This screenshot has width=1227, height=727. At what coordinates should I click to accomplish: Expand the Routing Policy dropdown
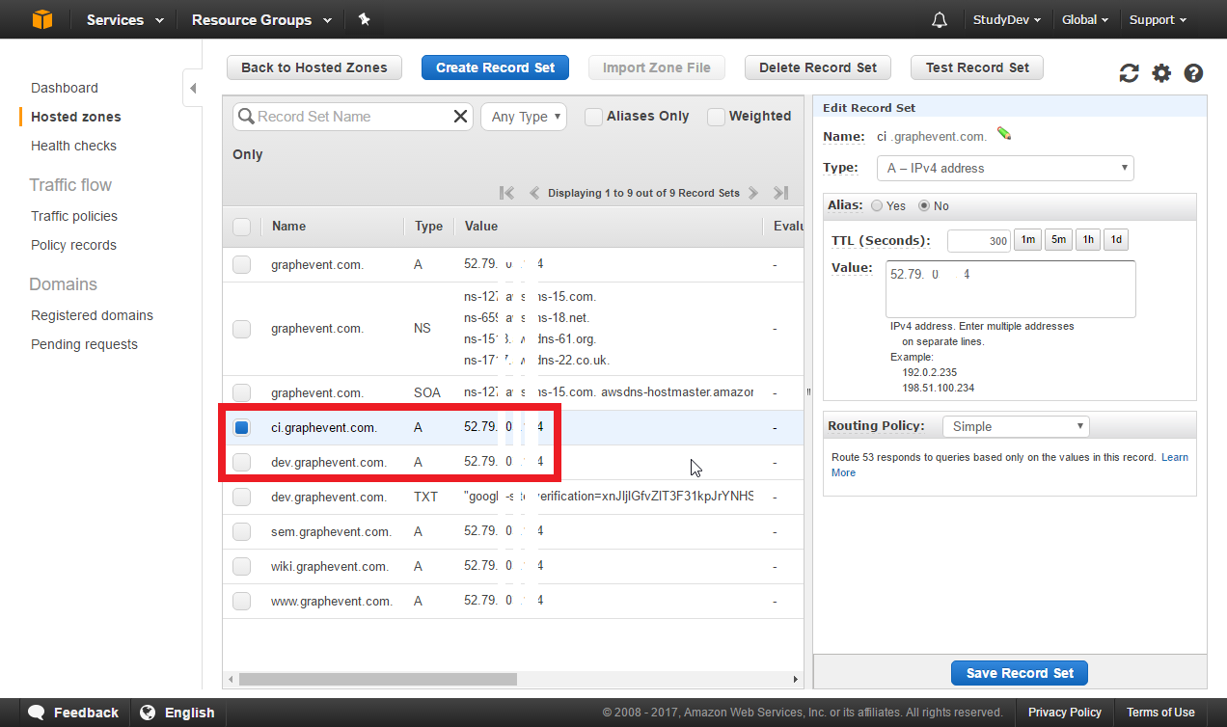tap(1015, 426)
